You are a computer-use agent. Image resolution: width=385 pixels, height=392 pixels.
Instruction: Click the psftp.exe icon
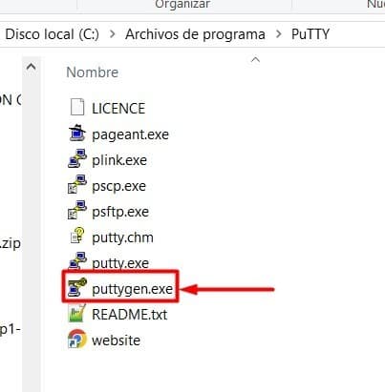77,210
